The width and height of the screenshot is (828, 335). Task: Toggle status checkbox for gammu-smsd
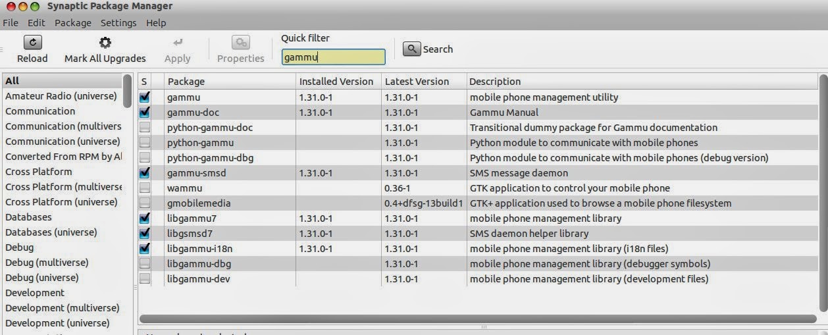[x=144, y=172]
